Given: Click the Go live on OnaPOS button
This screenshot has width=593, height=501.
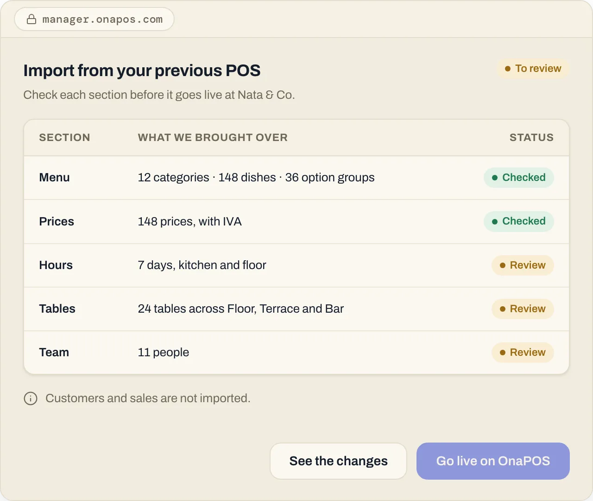Looking at the screenshot, I should point(493,461).
